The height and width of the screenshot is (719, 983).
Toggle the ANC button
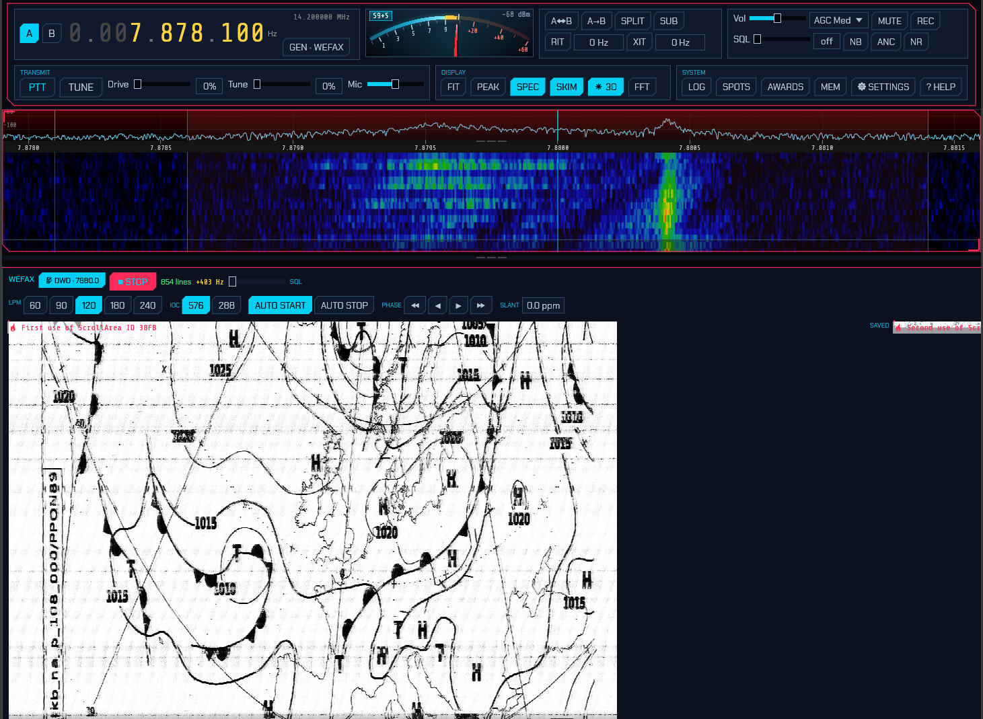point(885,42)
